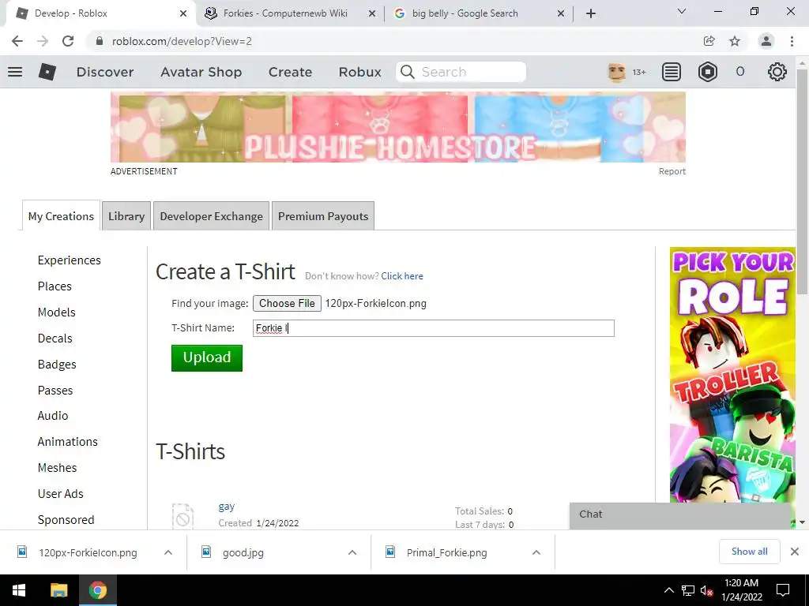Close the Forkies Computernewb Wiki tab
Viewport: 809px width, 606px height.
click(372, 14)
